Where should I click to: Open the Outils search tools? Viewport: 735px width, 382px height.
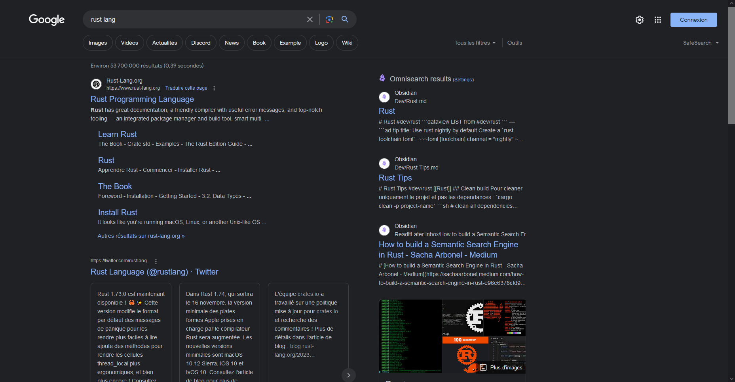(515, 43)
